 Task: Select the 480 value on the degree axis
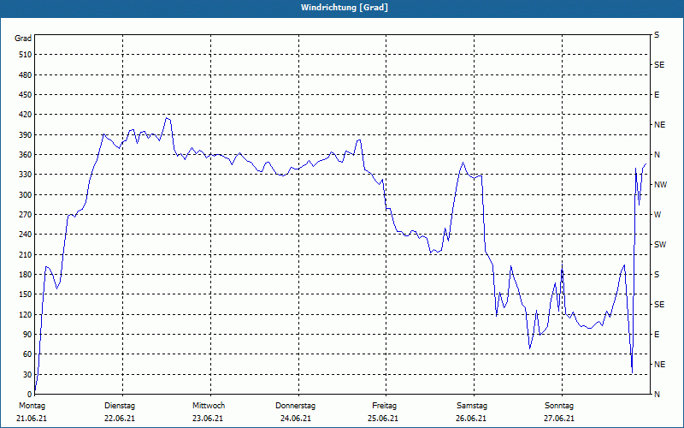point(26,74)
